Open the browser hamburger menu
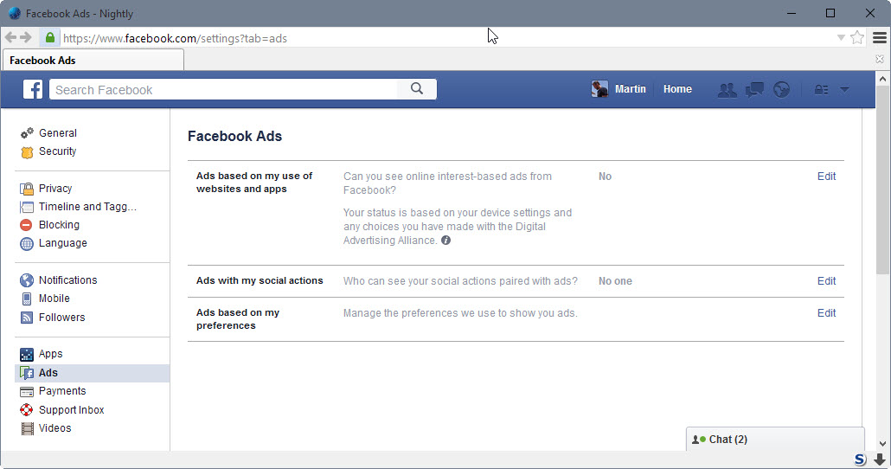The width and height of the screenshot is (891, 469). pos(879,38)
